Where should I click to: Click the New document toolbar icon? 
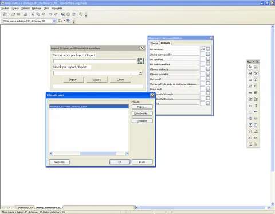[5, 14]
